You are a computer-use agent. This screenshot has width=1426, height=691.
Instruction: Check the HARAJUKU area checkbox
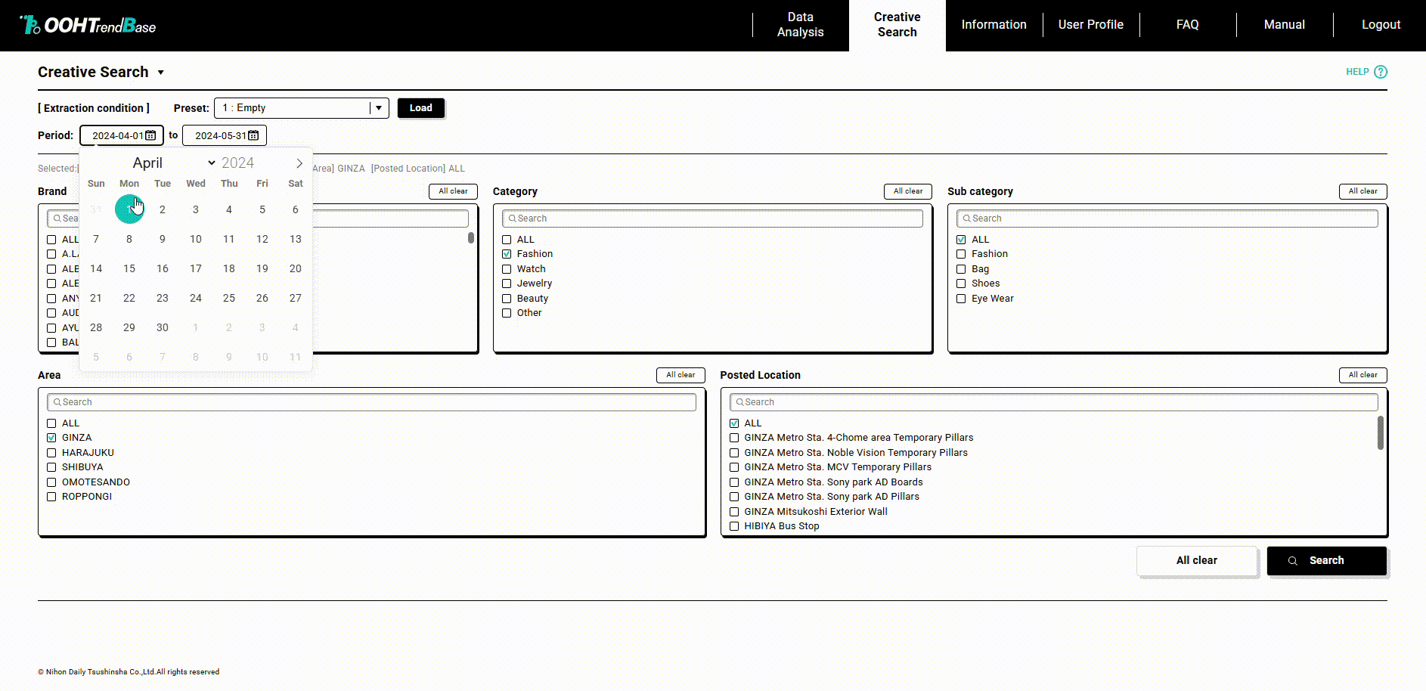51,453
